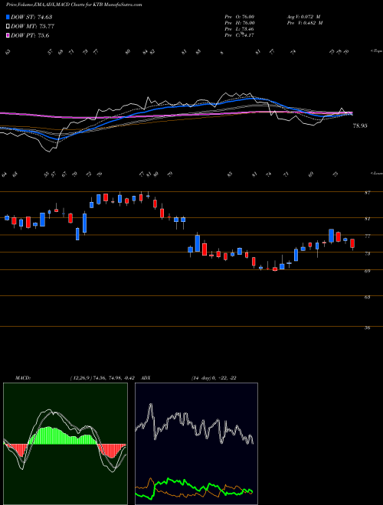This screenshot has height=505, width=383.
Task: Select the 'DOW MT: 75.77' legend text
Action: coord(32,27)
